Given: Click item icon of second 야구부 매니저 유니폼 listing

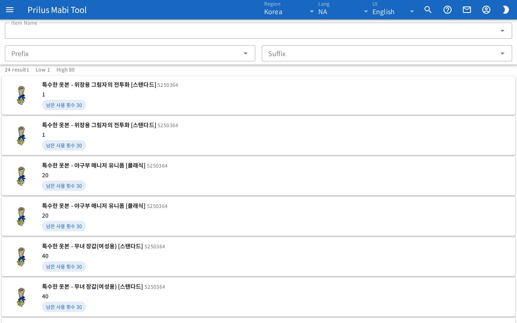Looking at the screenshot, I should (21, 216).
